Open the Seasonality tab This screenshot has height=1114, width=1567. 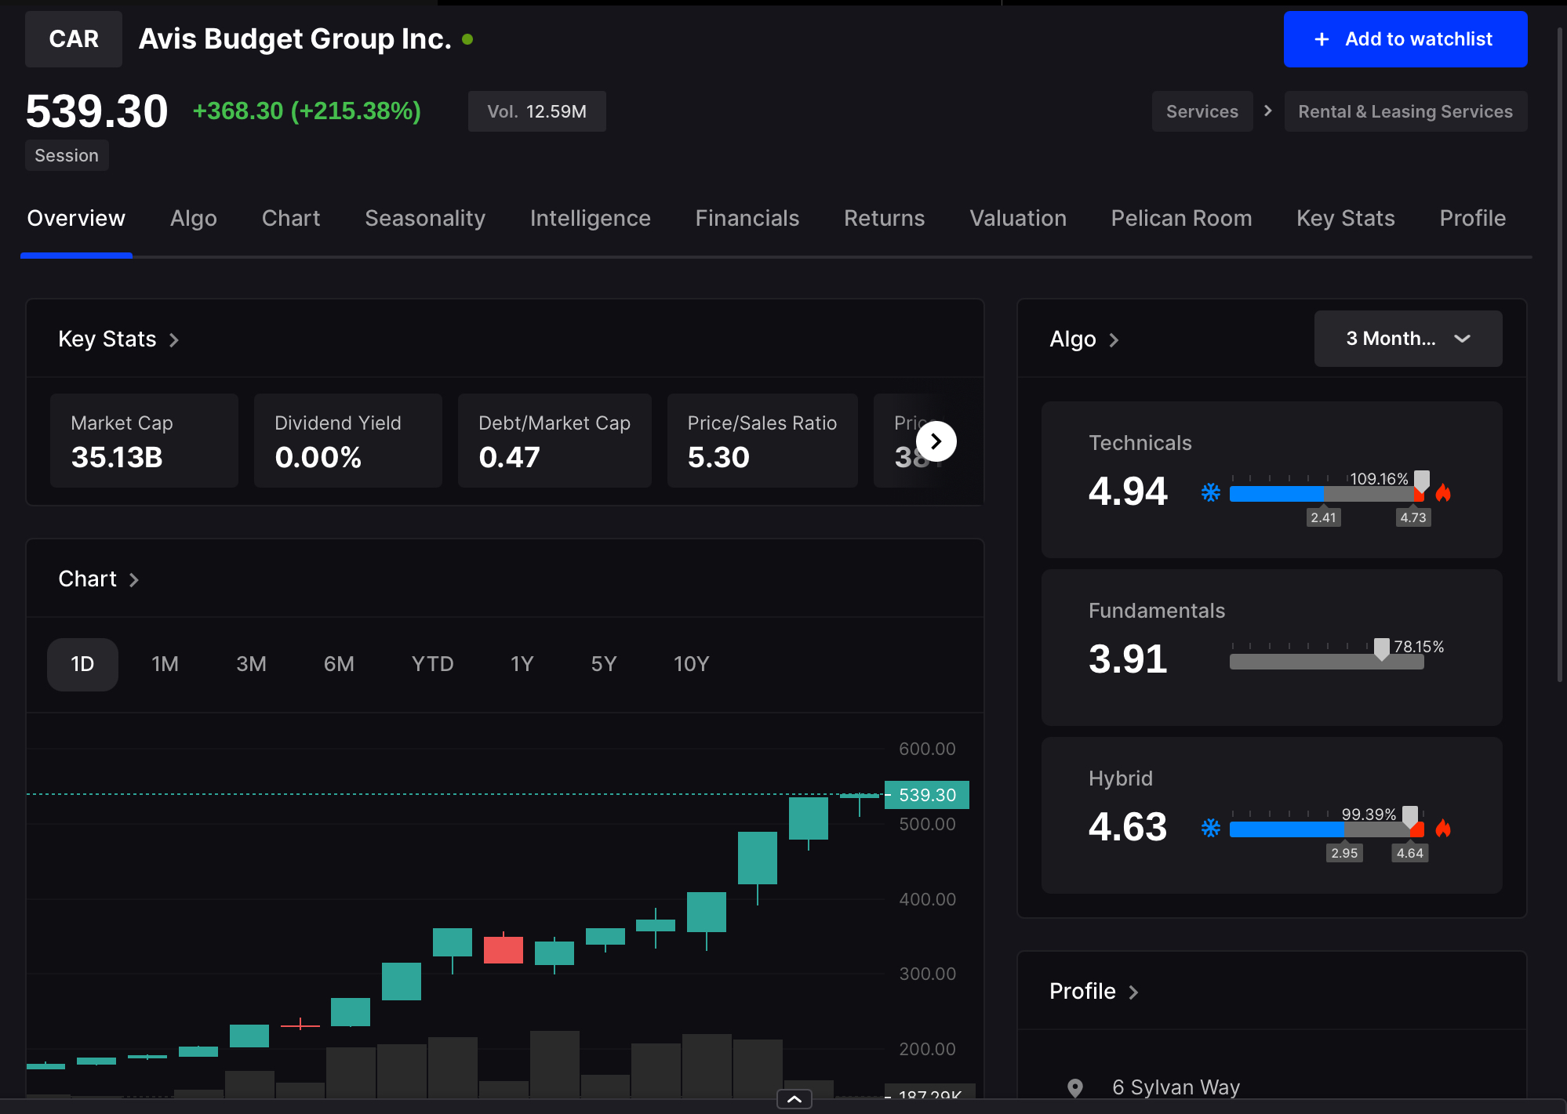coord(425,218)
